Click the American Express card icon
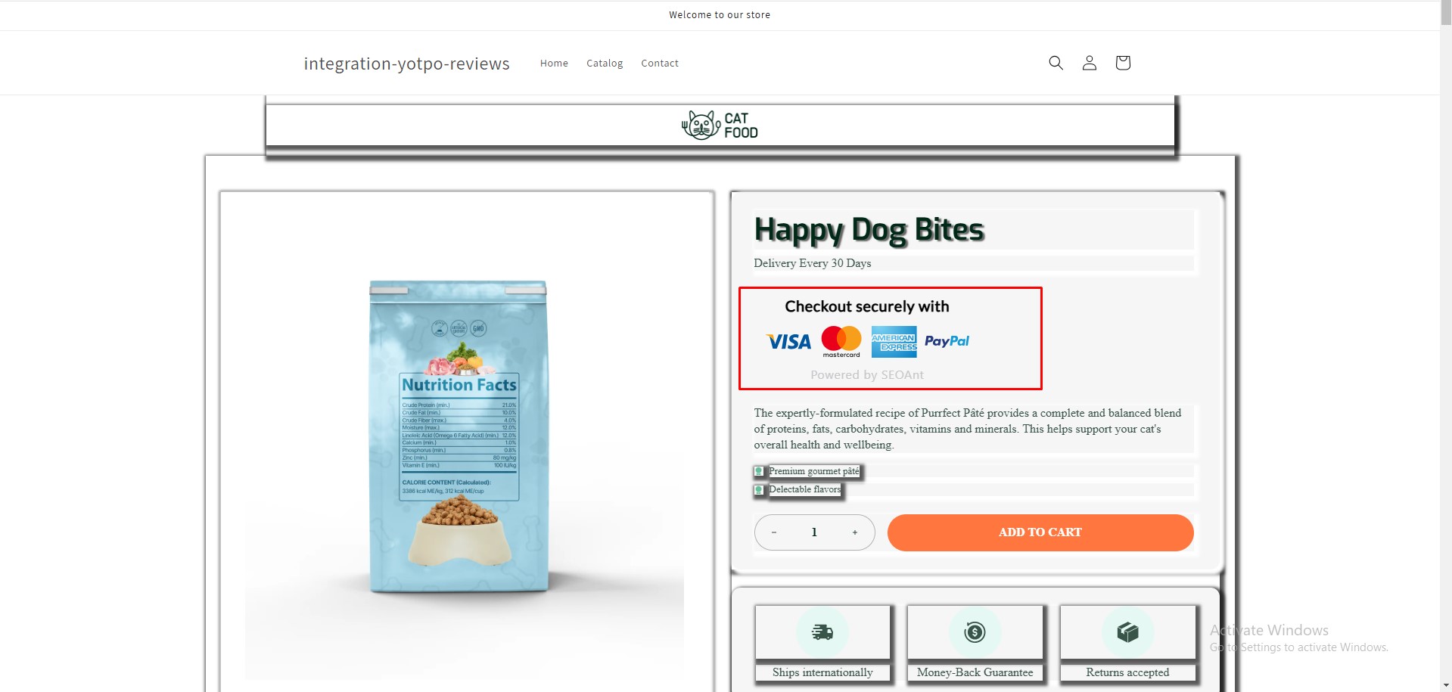1452x692 pixels. pos(894,342)
